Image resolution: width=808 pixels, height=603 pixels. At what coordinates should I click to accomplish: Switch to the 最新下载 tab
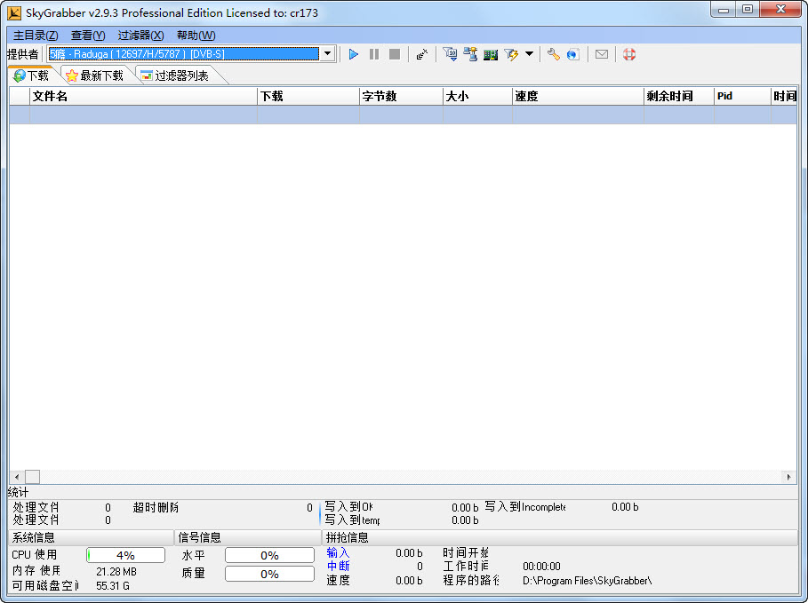tap(94, 75)
